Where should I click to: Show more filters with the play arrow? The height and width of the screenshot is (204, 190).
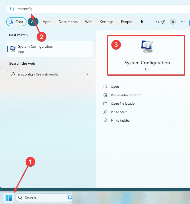coord(142,22)
